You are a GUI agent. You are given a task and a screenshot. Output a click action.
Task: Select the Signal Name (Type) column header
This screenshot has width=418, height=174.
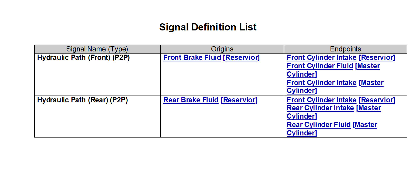(x=97, y=49)
